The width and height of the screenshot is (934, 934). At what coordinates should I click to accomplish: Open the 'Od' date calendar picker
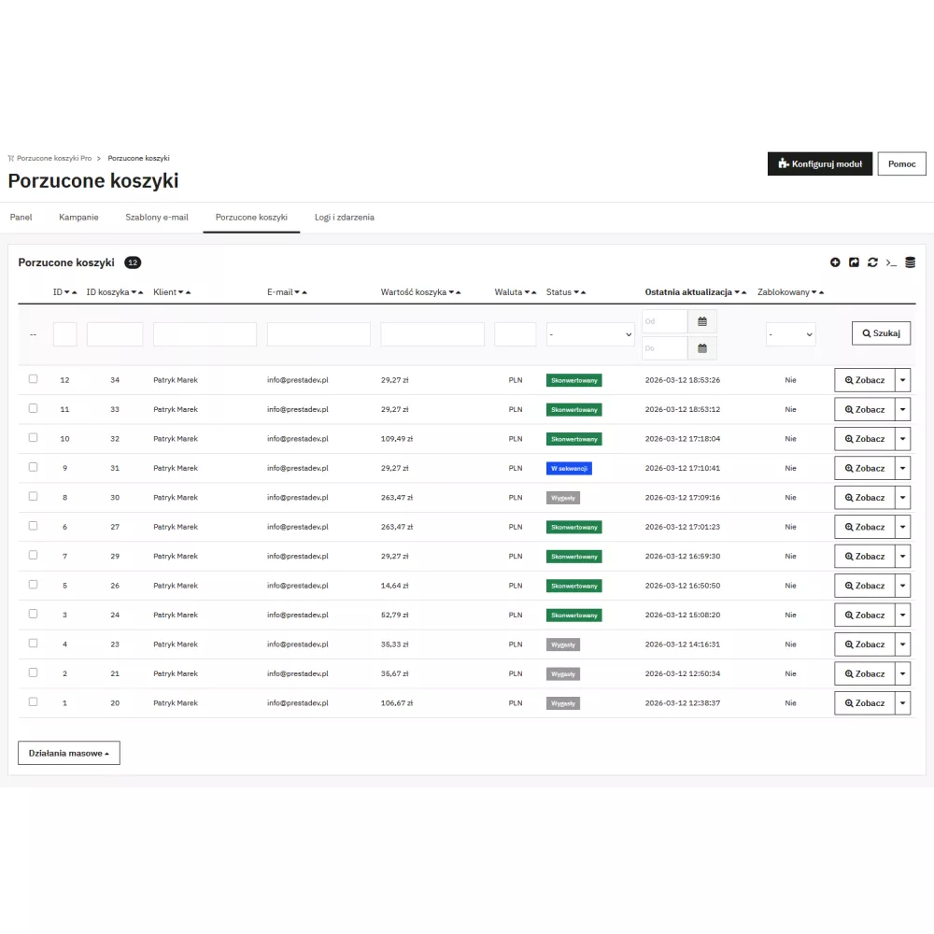(x=702, y=321)
